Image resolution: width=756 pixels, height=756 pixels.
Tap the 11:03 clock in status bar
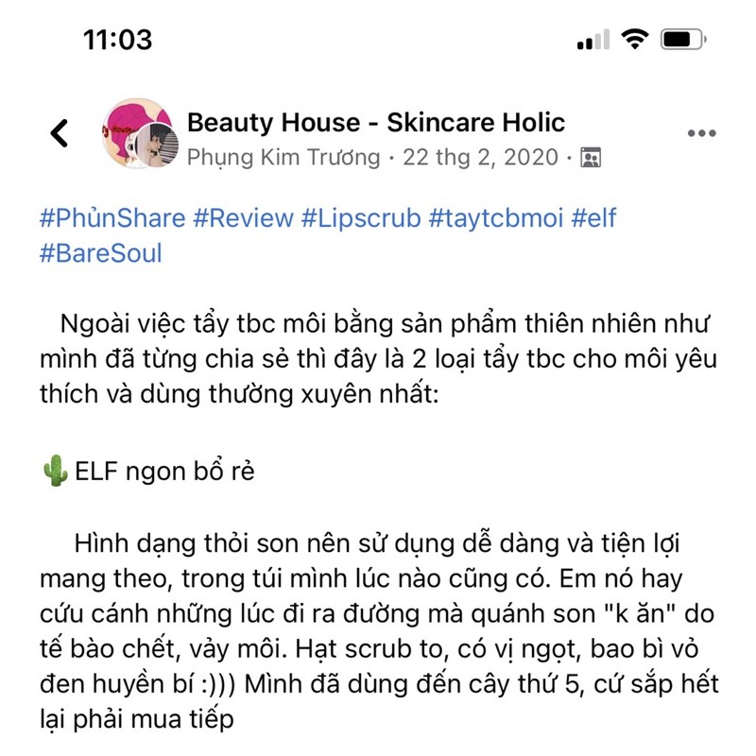coord(117,40)
